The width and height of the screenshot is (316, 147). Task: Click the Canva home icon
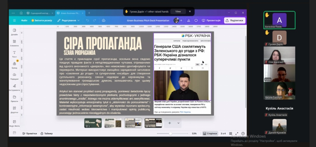tap(21, 13)
